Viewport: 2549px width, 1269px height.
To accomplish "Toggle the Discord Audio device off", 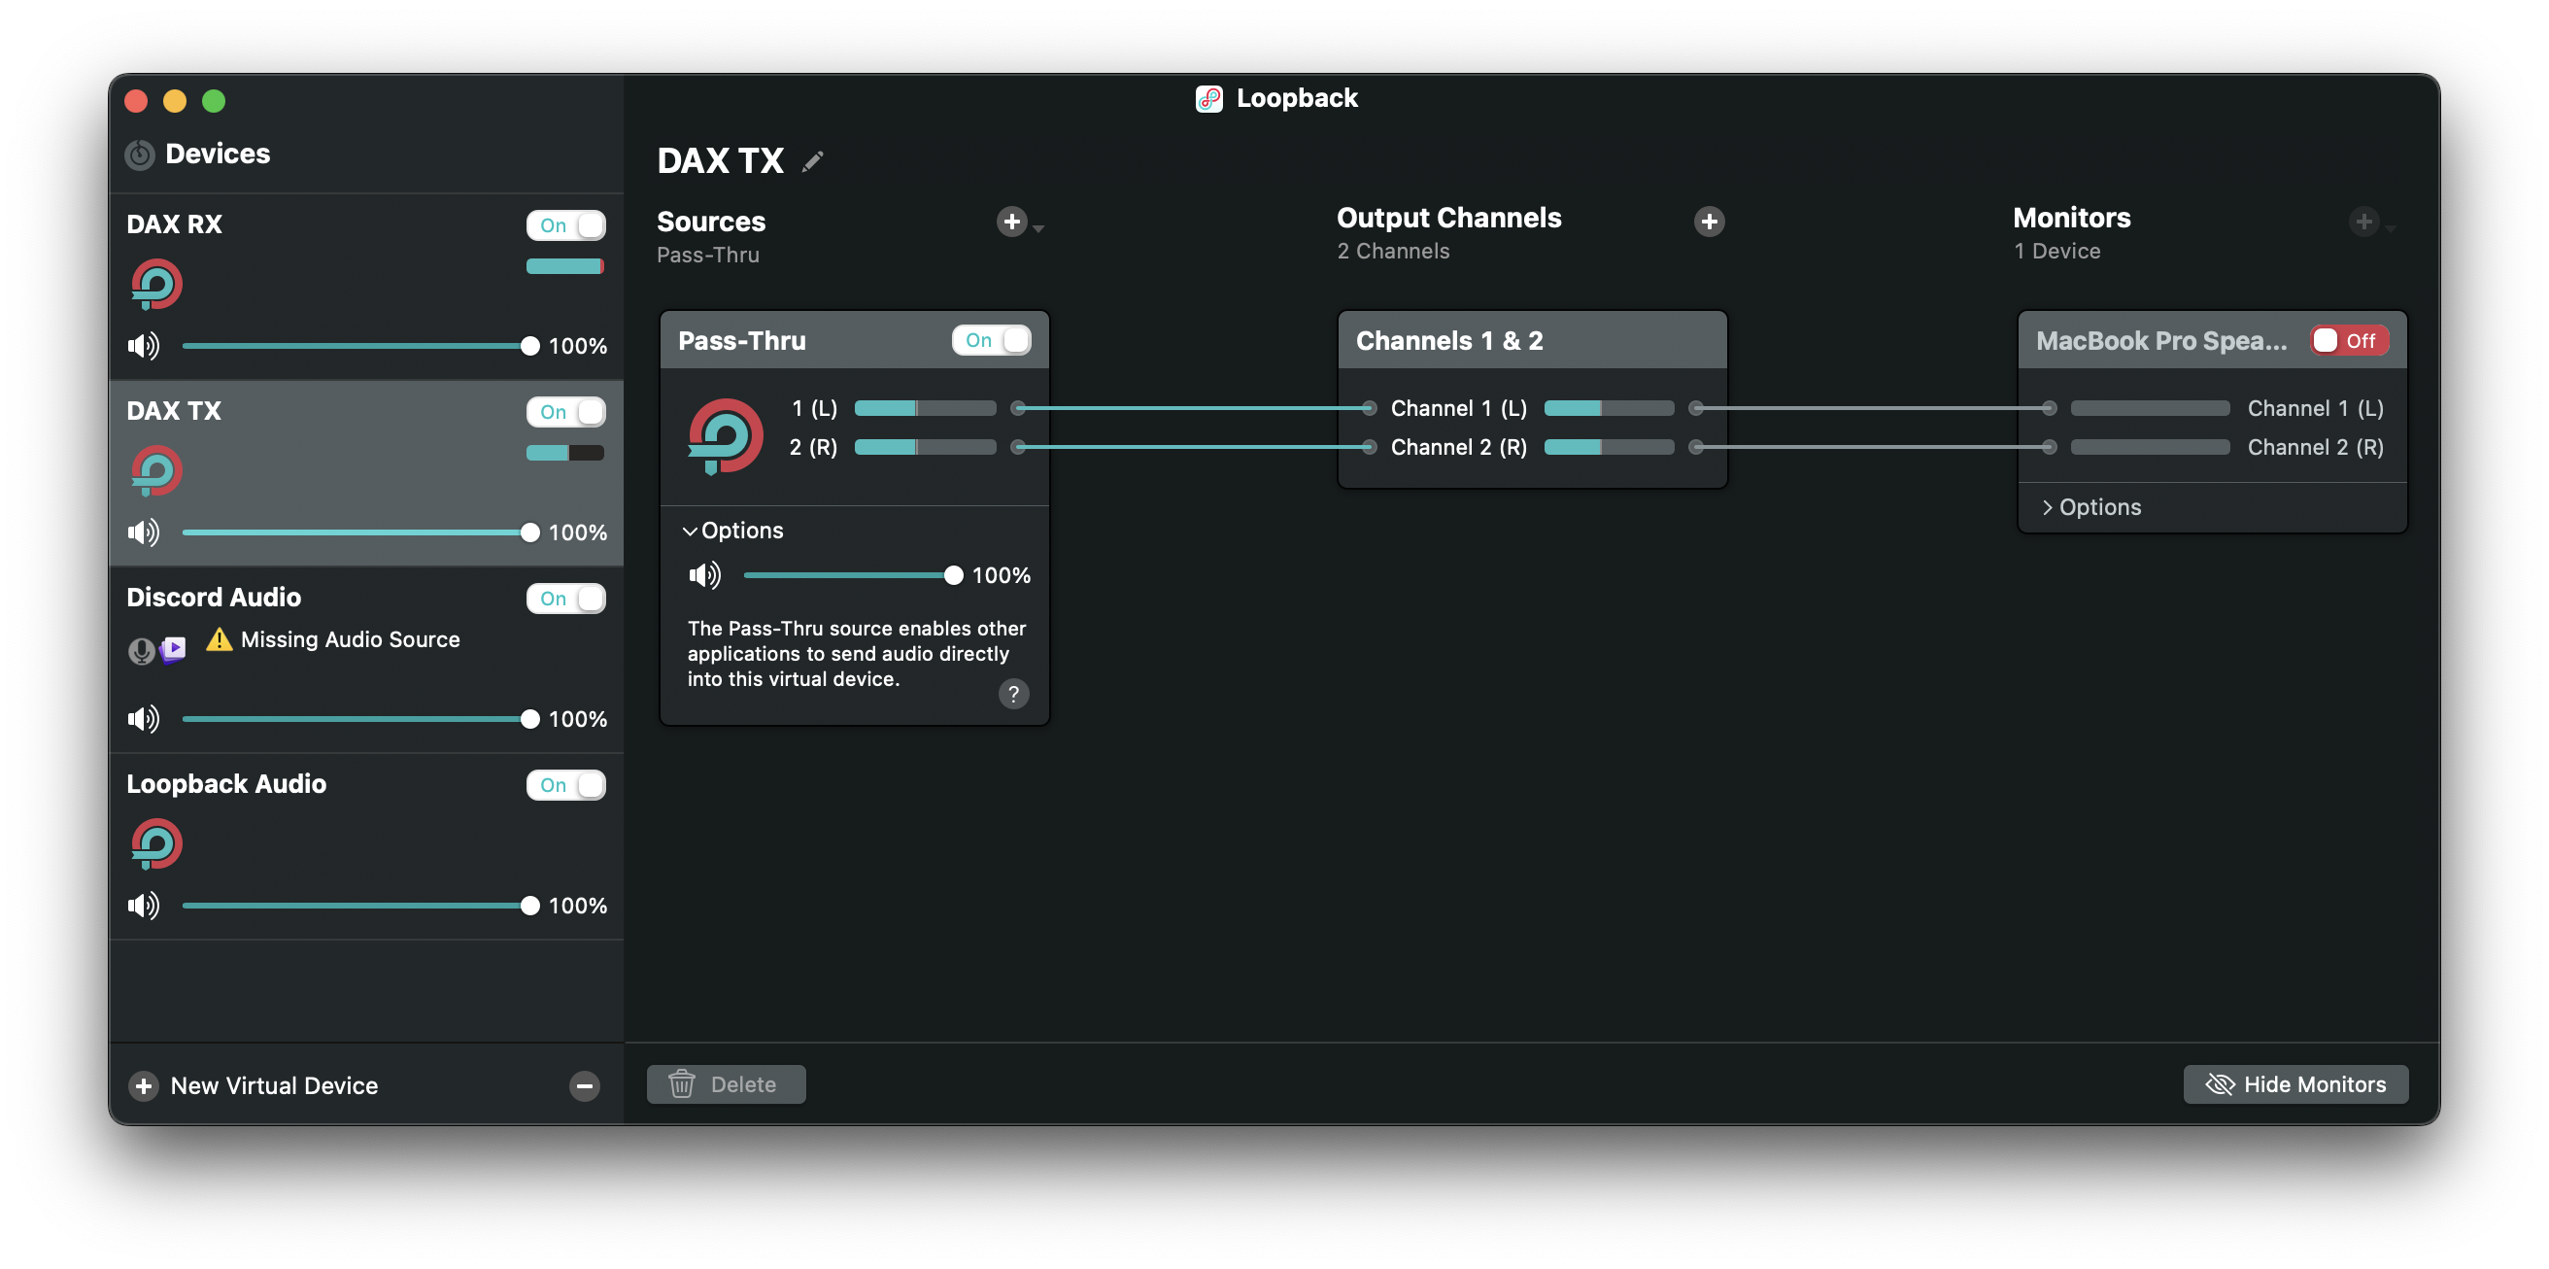I will coord(565,598).
